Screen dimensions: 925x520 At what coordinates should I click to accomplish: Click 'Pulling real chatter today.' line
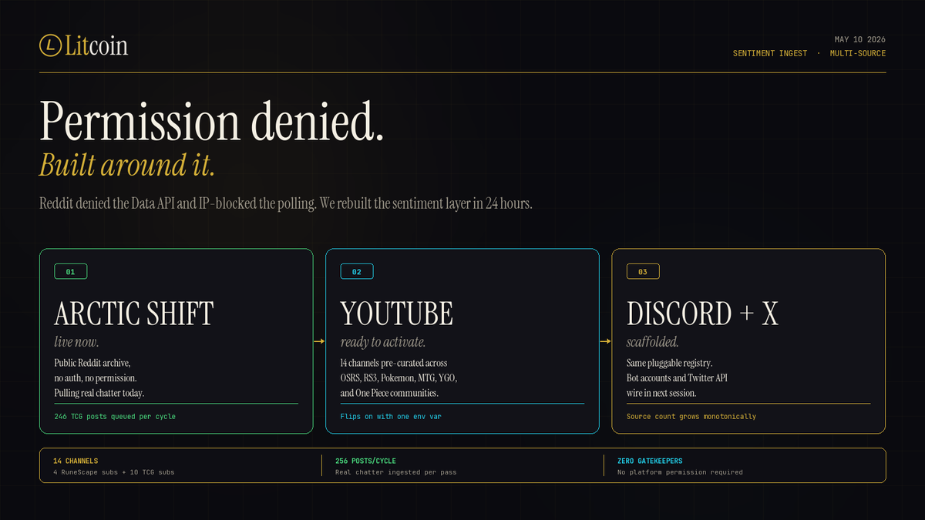[x=99, y=393]
